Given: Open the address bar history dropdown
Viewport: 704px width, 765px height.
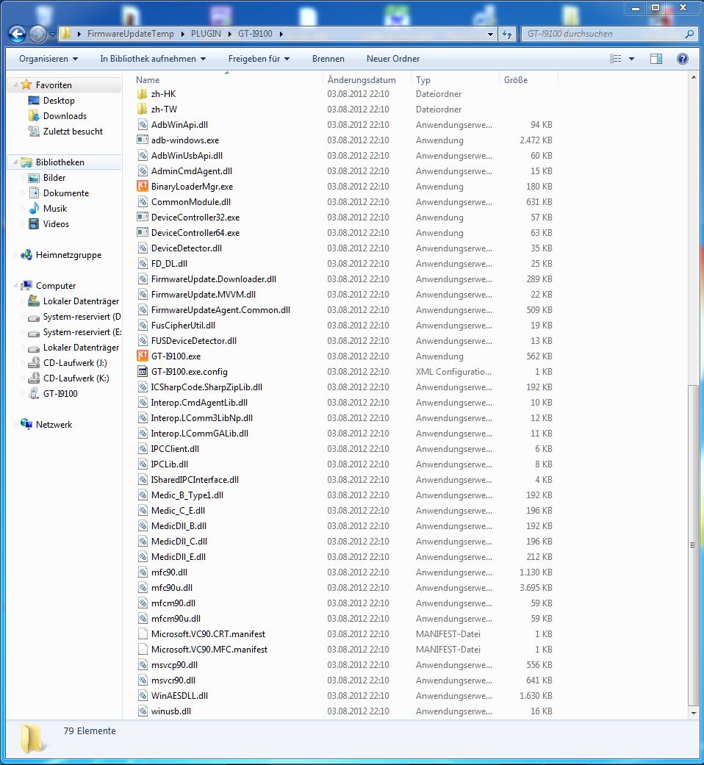Looking at the screenshot, I should pos(490,34).
